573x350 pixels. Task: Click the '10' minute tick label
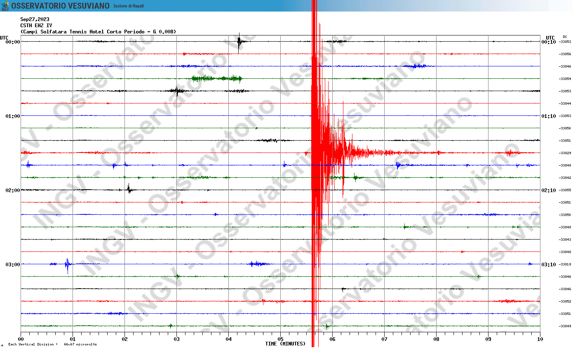tap(540, 339)
